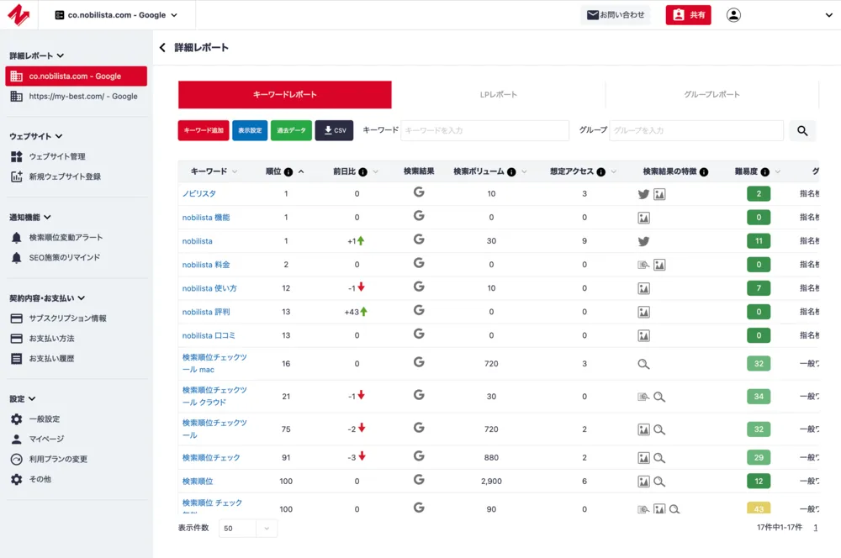This screenshot has width=841, height=558.
Task: Click the 過去データ button
Action: pos(291,130)
